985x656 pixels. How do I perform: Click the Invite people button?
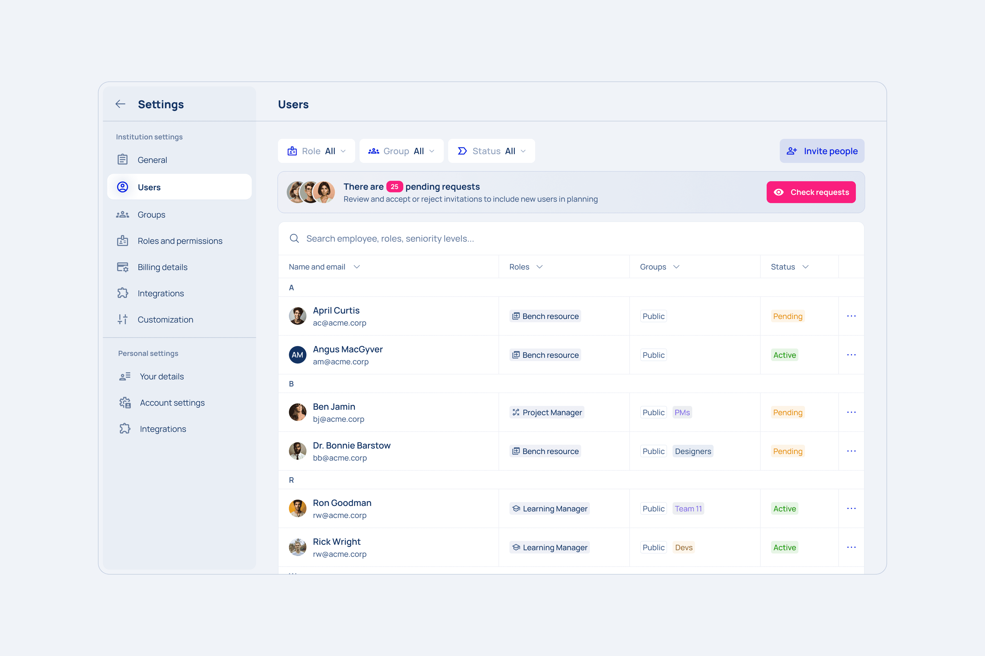pos(822,151)
